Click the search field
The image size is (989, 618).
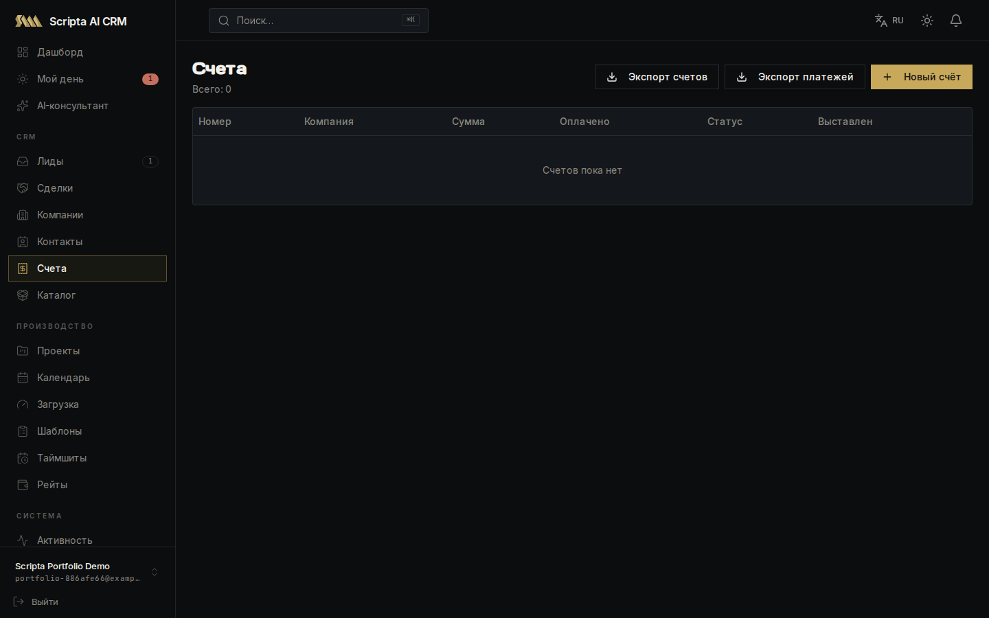click(x=319, y=21)
